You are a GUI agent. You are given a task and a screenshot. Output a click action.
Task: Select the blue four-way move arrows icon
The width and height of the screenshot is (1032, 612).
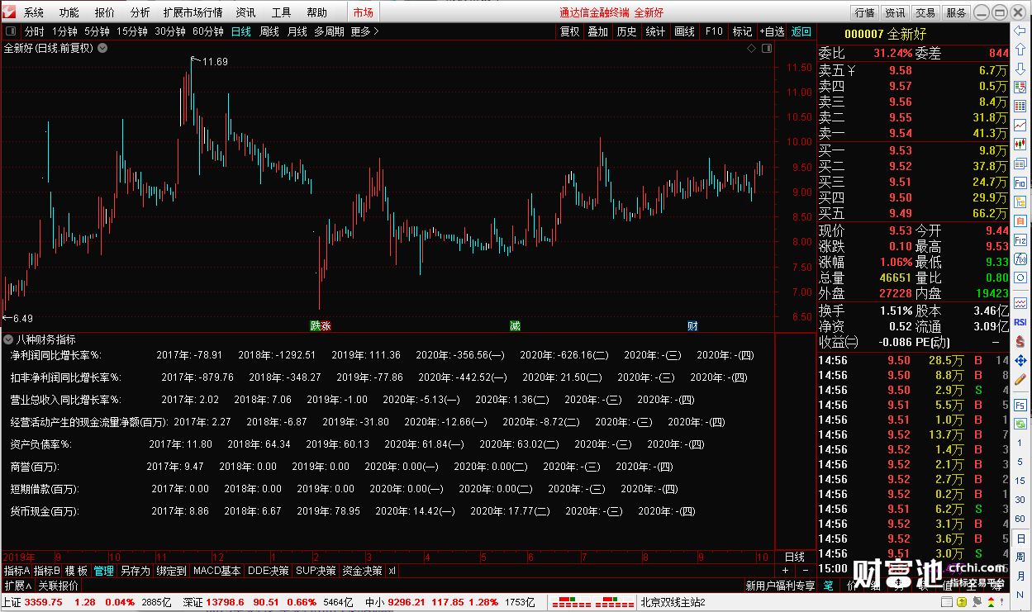(1020, 360)
